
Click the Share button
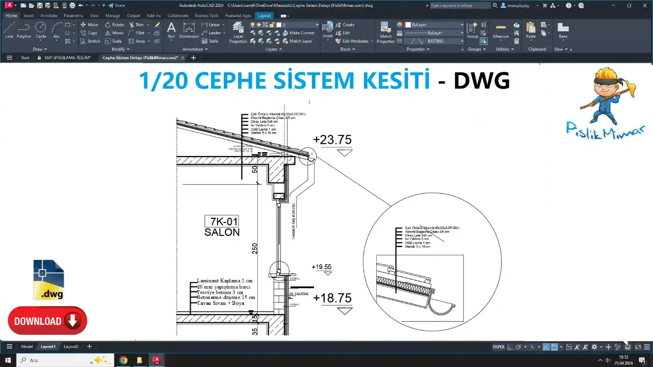[117, 5]
